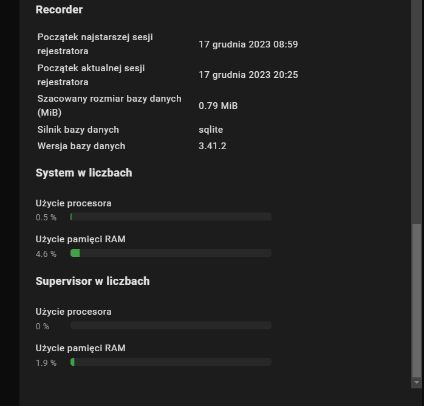The height and width of the screenshot is (406, 424).
Task: Click the scrollbar down arrow
Action: (417, 382)
